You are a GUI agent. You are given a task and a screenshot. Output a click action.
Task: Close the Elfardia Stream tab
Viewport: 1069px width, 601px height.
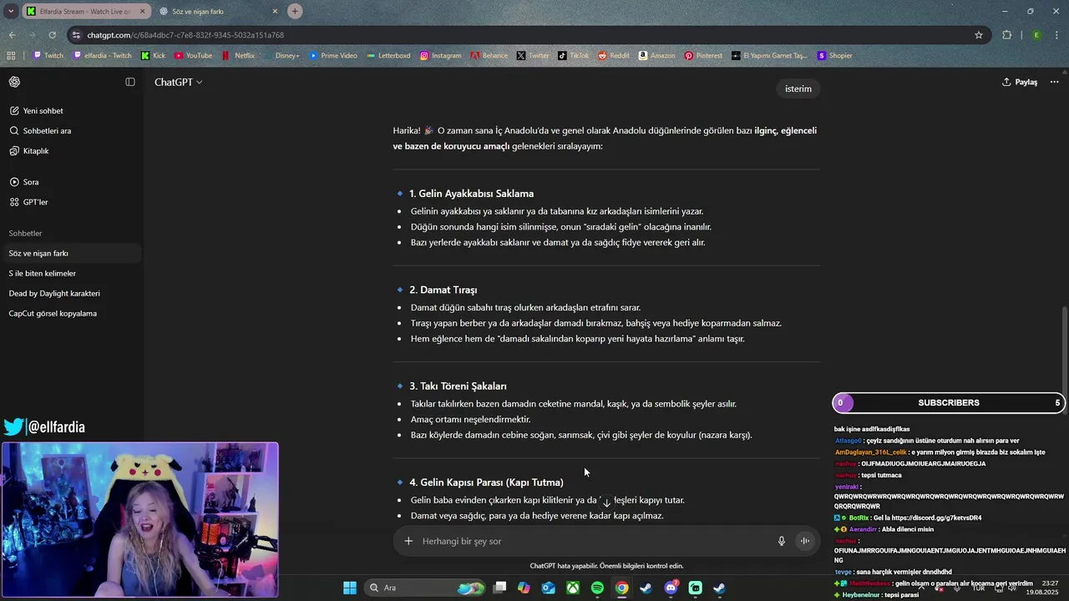(x=141, y=12)
